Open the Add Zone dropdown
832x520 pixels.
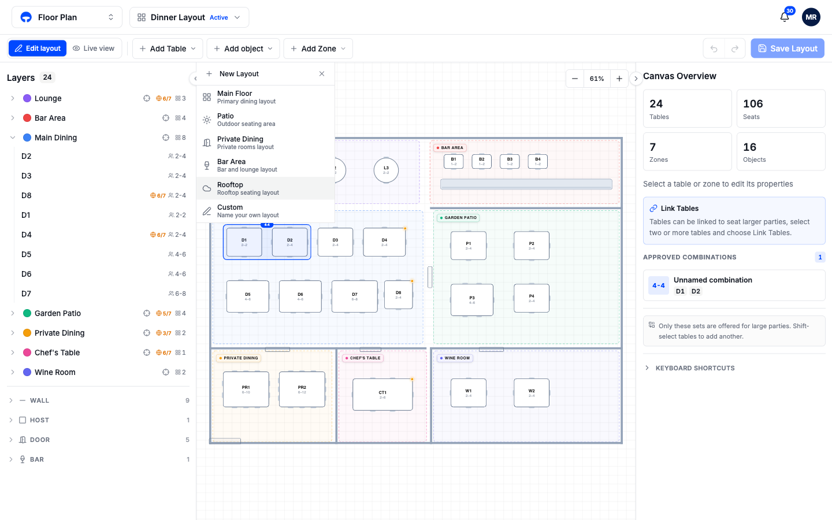318,49
